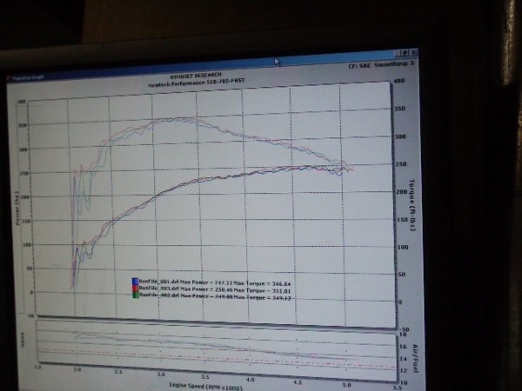Click the DYNOJET RESEARCH graph title
Image resolution: width=522 pixels, height=391 pixels.
[x=196, y=76]
